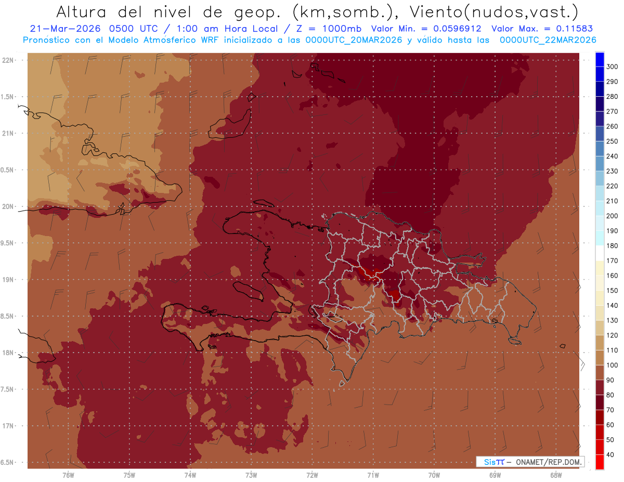Click the 68W longitude axis label

[x=555, y=475]
